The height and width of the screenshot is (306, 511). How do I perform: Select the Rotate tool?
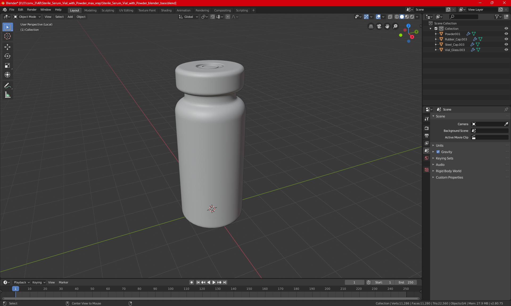pyautogui.click(x=7, y=56)
